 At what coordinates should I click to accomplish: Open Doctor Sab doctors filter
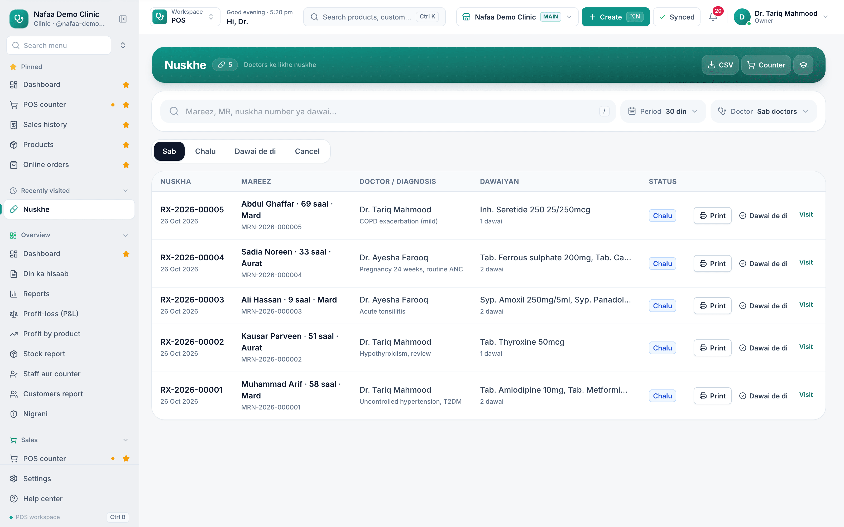pos(764,111)
